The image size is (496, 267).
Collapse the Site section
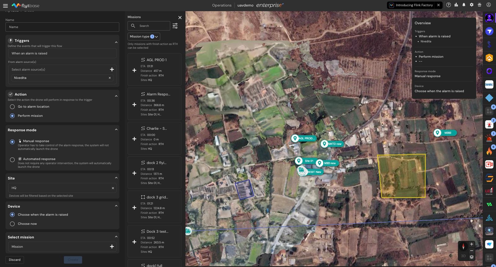tap(116, 178)
